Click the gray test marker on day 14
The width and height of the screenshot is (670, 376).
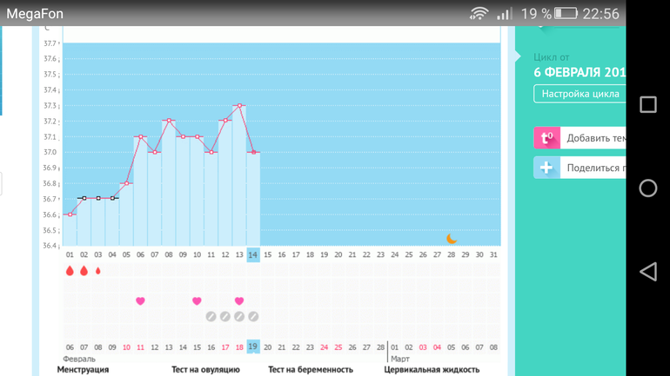[x=253, y=317]
